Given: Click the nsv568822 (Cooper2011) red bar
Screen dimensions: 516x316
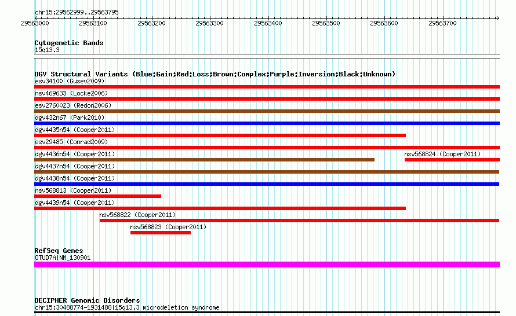Looking at the screenshot, I should point(300,221).
